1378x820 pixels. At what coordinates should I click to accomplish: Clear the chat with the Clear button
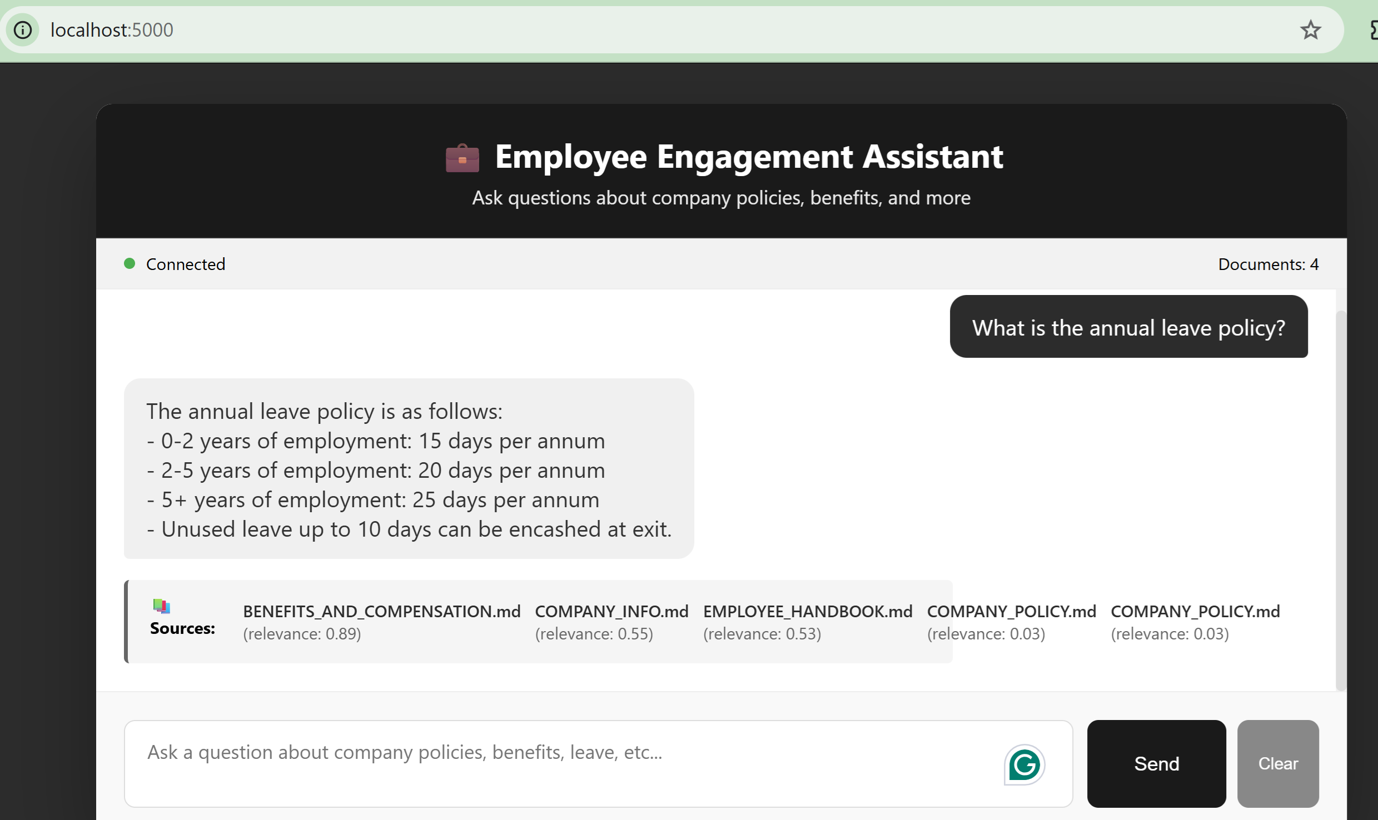click(x=1278, y=764)
